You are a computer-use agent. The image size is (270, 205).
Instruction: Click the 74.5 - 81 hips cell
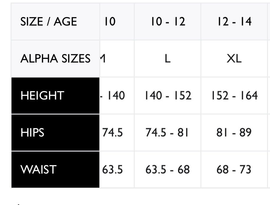point(168,133)
